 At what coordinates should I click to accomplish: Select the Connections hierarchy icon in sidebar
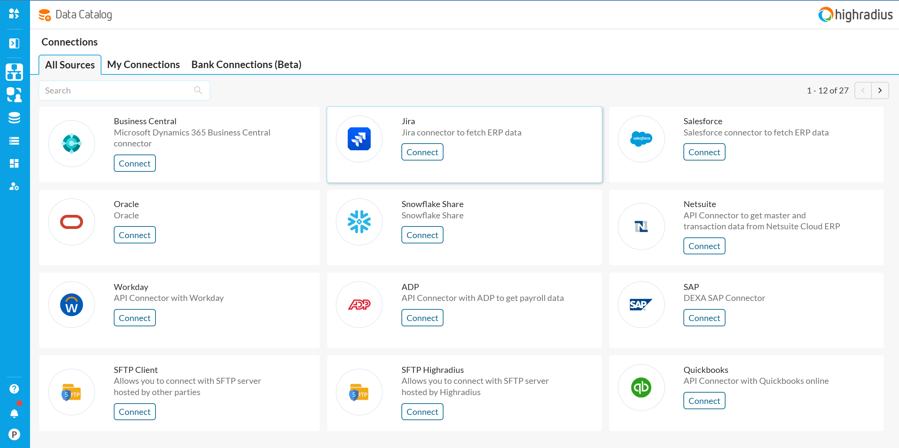click(14, 72)
